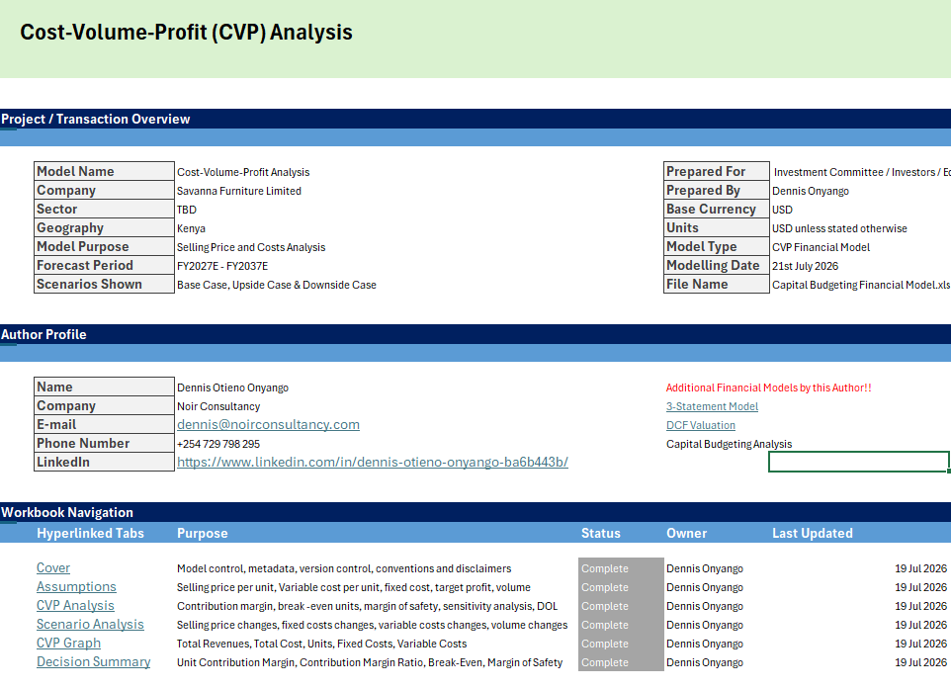Select the 19 Jul 2026 date in CVP Analysis row
Screen dimensions: 951x689
[x=920, y=606]
